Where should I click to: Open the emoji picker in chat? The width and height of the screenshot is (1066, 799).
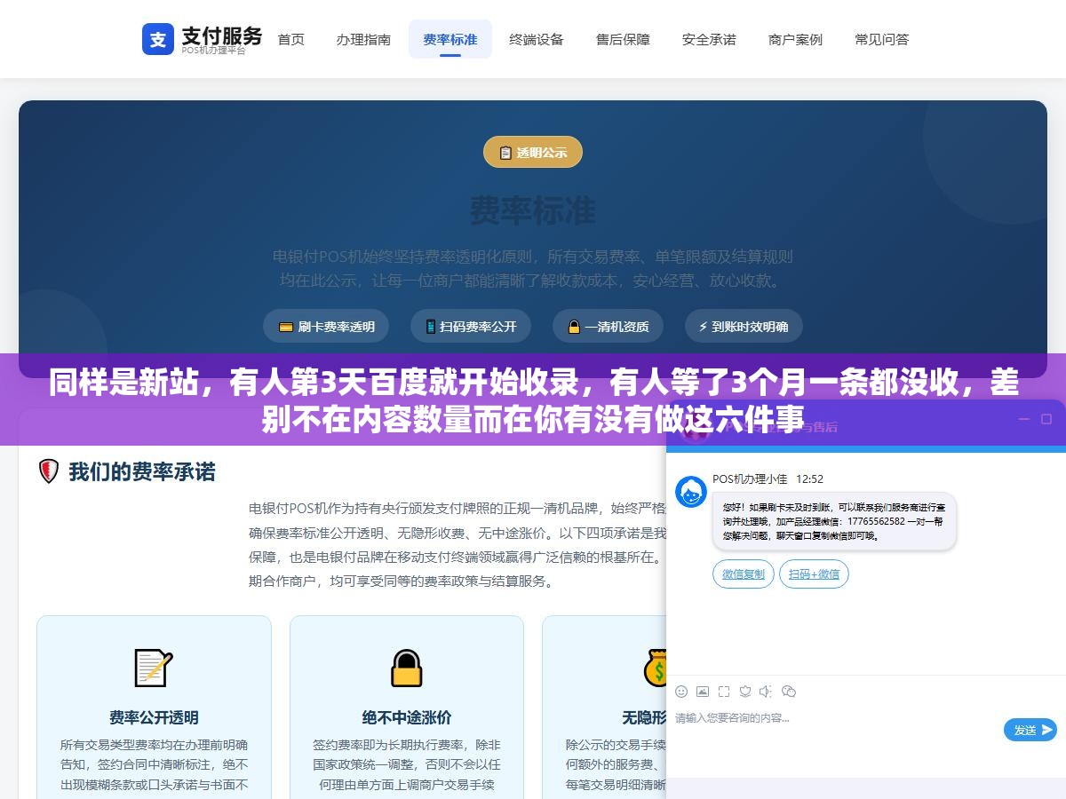pyautogui.click(x=681, y=691)
